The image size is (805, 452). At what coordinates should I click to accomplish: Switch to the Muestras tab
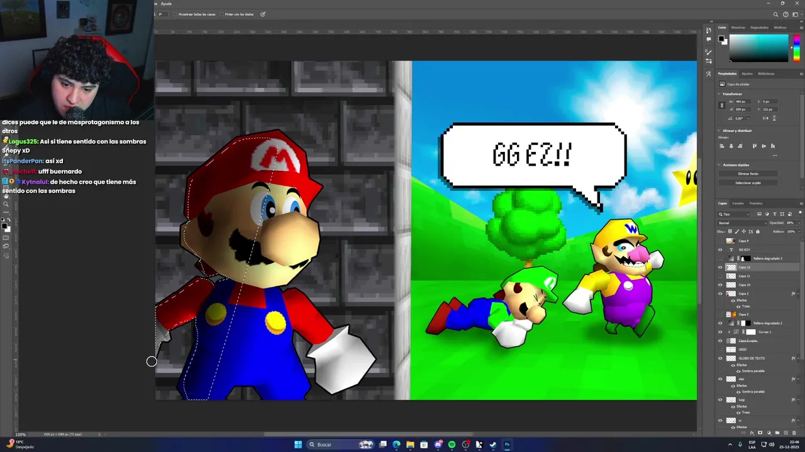click(x=738, y=28)
